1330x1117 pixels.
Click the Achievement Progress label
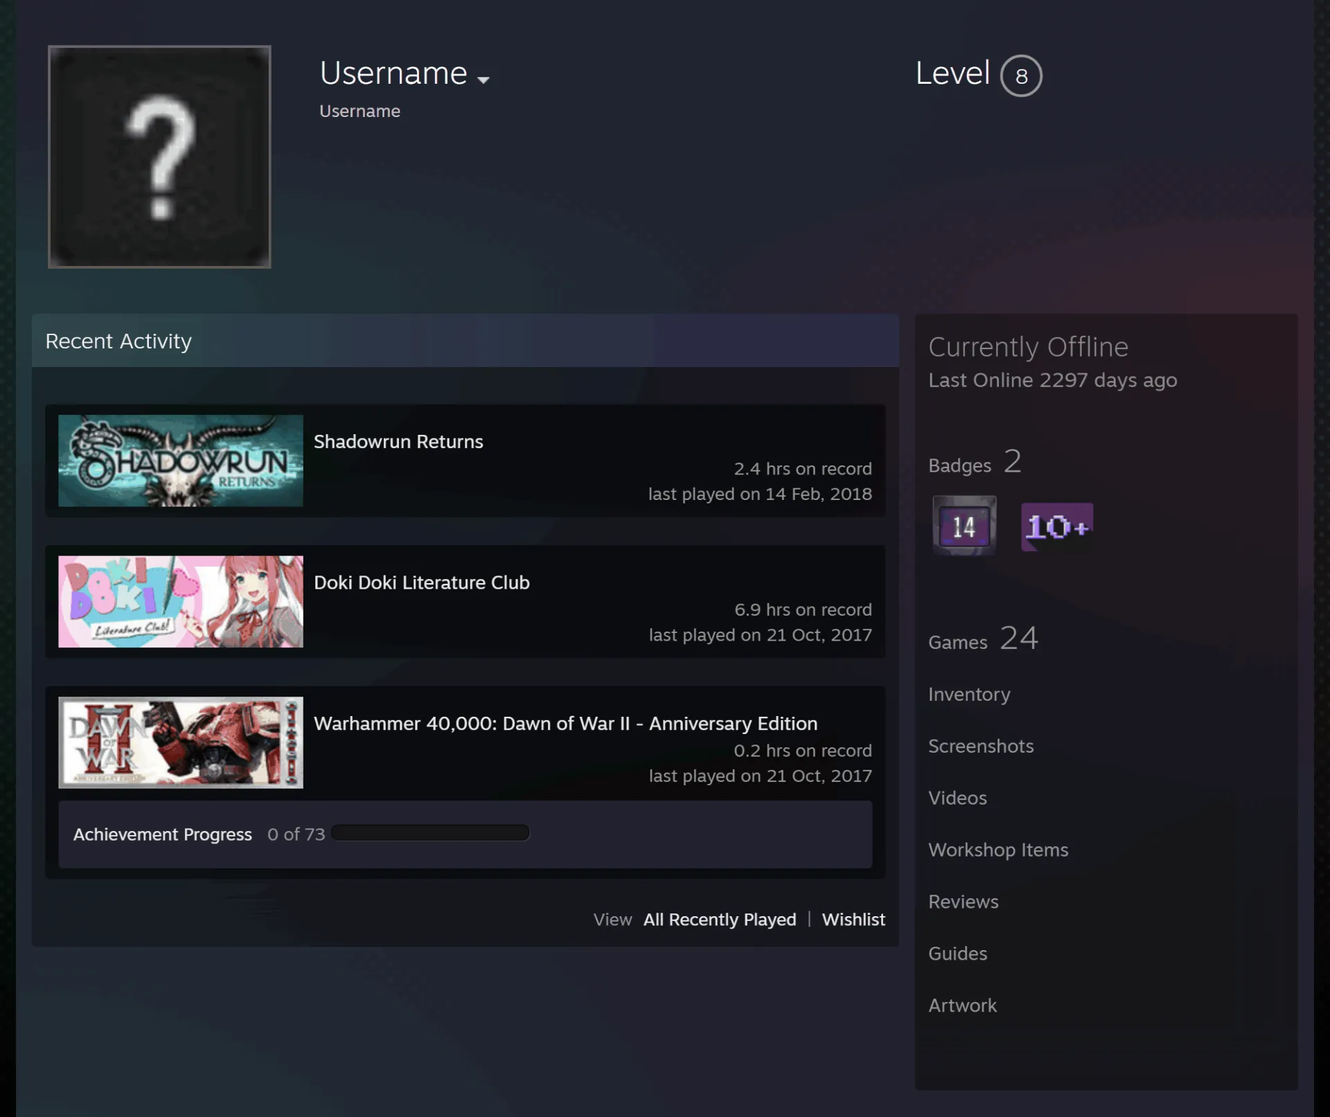tap(163, 834)
